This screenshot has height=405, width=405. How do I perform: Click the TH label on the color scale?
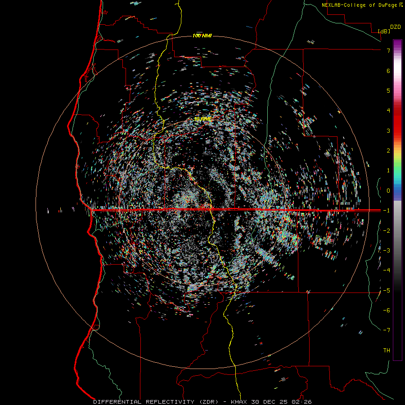tap(387, 351)
